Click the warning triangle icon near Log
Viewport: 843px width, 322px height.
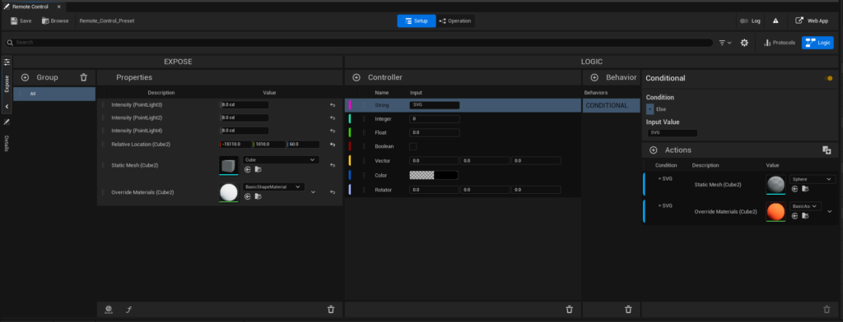(775, 21)
